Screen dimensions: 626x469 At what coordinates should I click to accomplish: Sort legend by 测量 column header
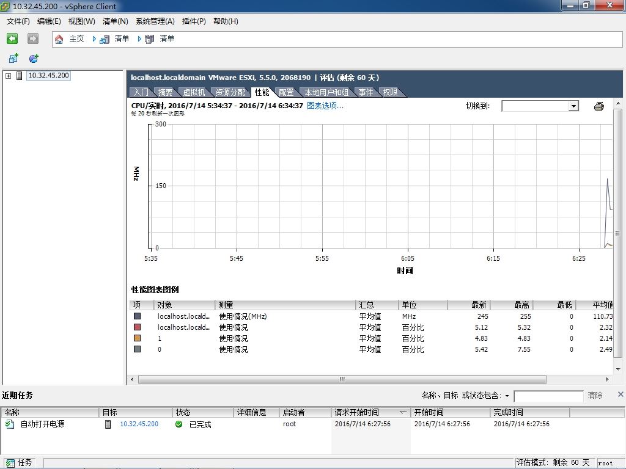tap(285, 305)
